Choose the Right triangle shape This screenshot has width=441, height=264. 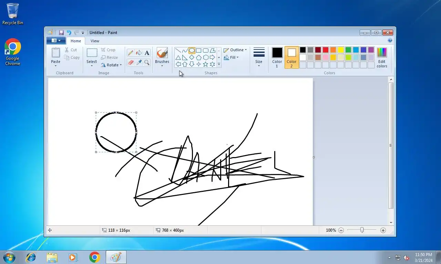pyautogui.click(x=185, y=57)
